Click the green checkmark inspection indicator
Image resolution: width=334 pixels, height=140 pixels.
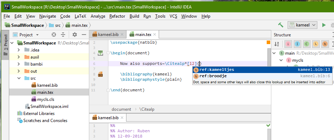268,126
